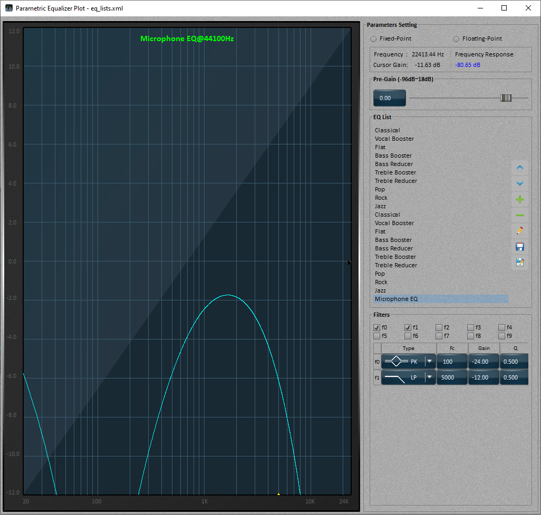Screen dimensions: 541x515
Task: Click the Pre-Gain value field
Action: (x=389, y=98)
